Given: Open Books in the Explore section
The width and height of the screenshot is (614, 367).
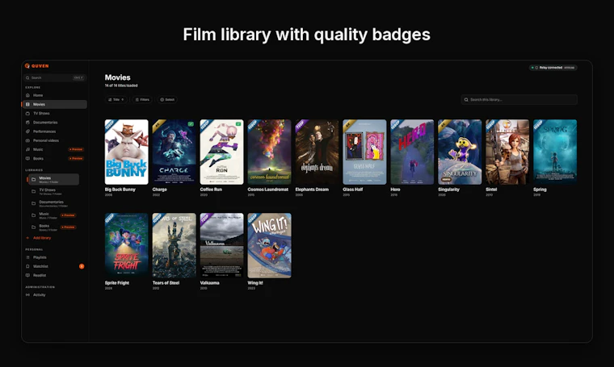Looking at the screenshot, I should click(x=54, y=158).
